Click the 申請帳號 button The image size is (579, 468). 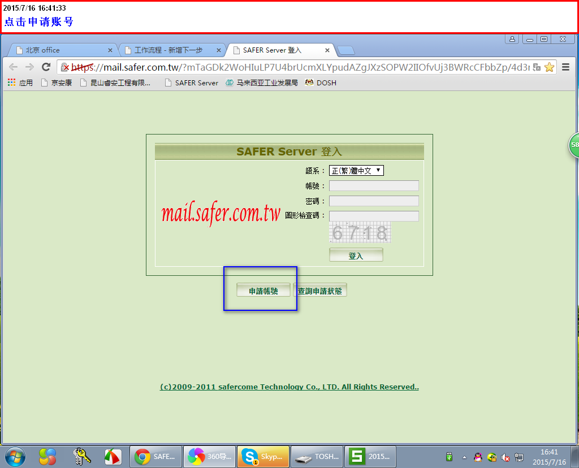pyautogui.click(x=263, y=291)
